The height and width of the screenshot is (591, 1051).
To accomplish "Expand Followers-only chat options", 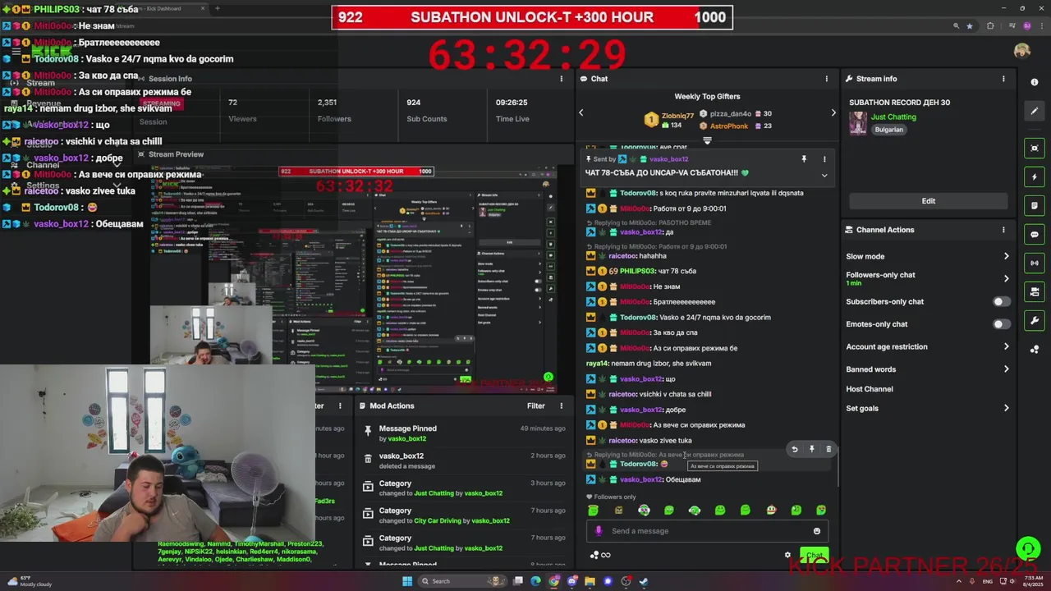I will coord(1006,278).
